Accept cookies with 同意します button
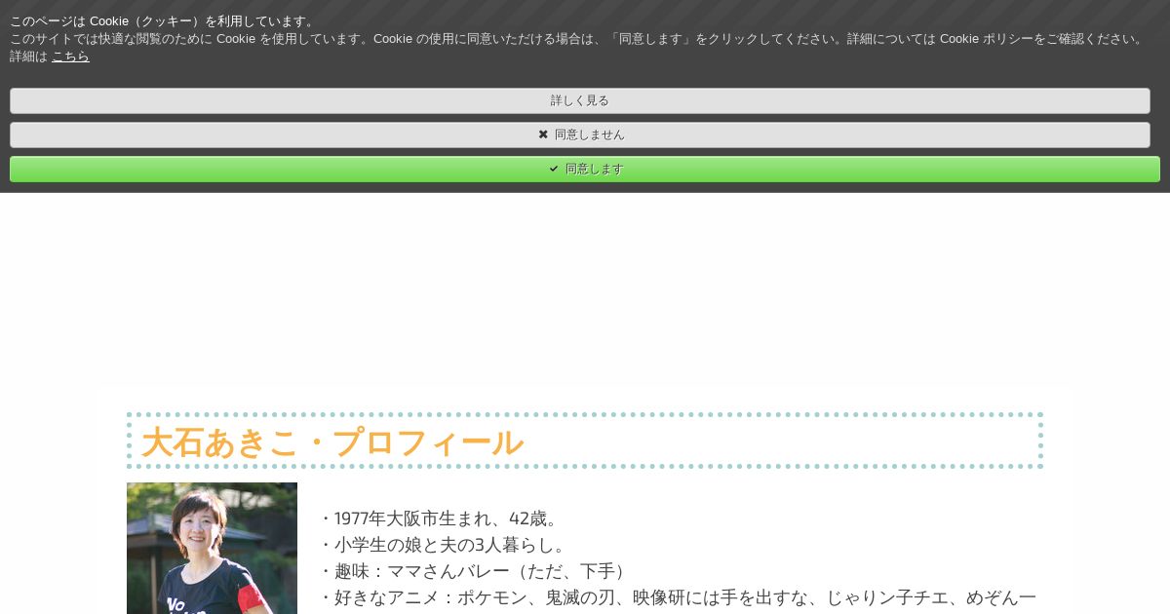Viewport: 1170px width, 614px height. point(585,169)
